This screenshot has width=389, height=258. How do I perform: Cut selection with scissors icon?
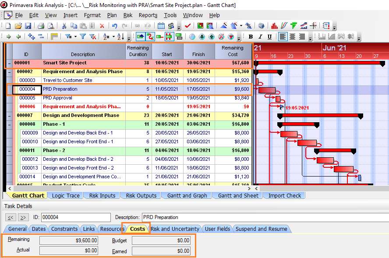pyautogui.click(x=64, y=26)
